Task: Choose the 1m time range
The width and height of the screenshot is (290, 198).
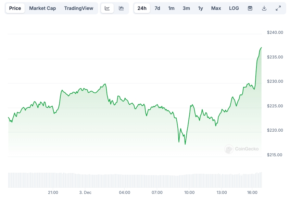Action: click(x=171, y=8)
